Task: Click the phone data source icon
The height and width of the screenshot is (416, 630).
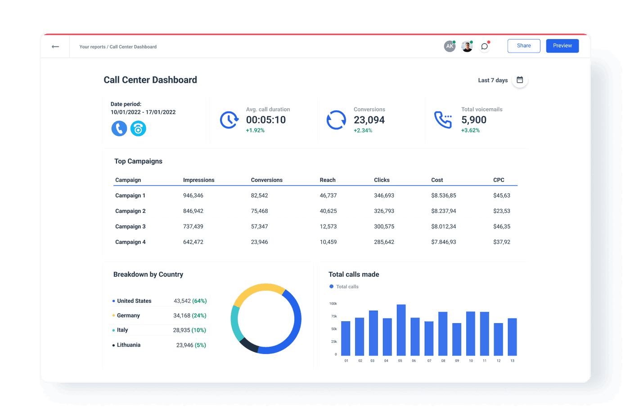Action: (x=119, y=128)
